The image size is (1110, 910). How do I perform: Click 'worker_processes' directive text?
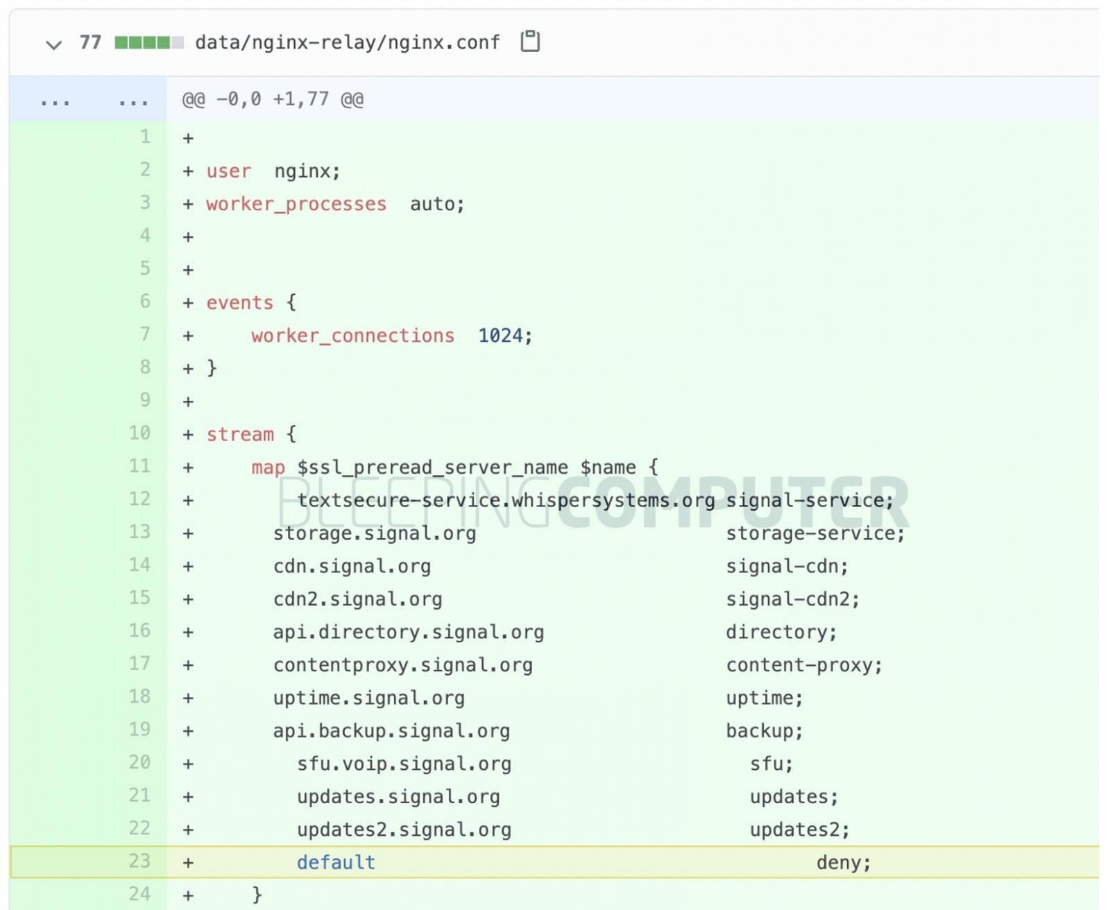(296, 204)
